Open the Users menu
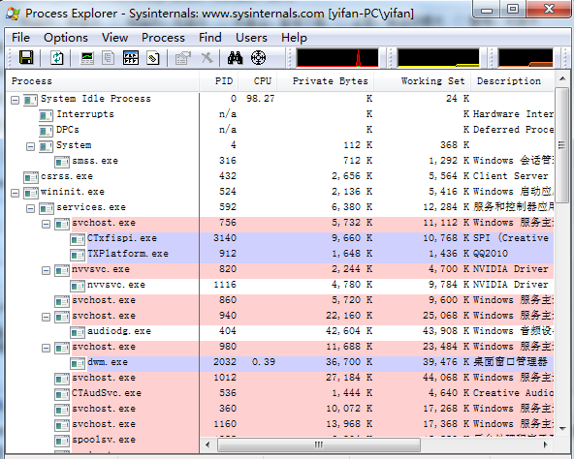Viewport: 574px width, 459px height. coord(251,38)
